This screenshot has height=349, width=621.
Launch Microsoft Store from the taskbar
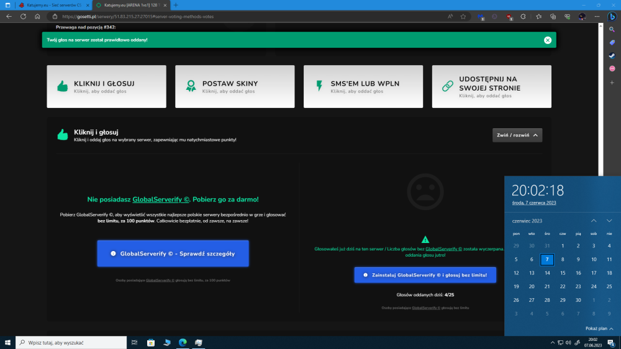pyautogui.click(x=151, y=343)
